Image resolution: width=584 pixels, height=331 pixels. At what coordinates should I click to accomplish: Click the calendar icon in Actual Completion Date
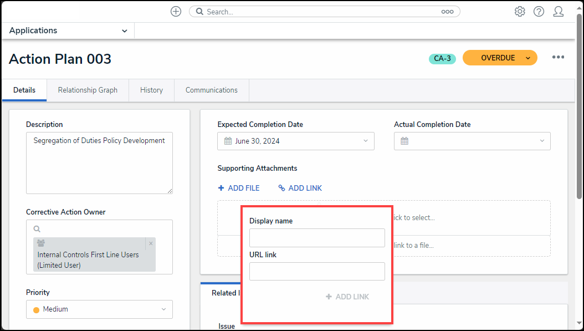pos(404,141)
